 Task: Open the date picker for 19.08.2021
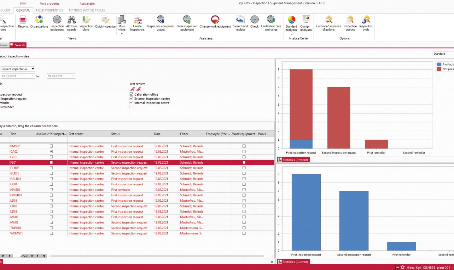(x=73, y=76)
